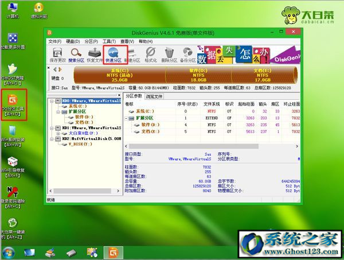Viewport: 344px width, 260px height.
Task: Click the 起始柱面 column header
Action: [x=246, y=104]
